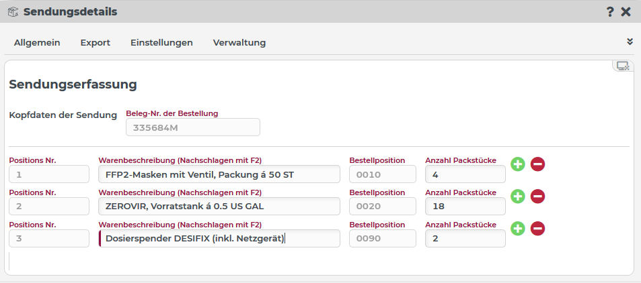Delete position 3 row with minus
641x283 pixels.
click(x=537, y=229)
